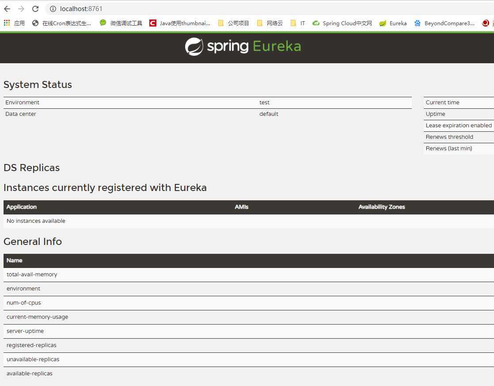Select the environment value 'test'
This screenshot has width=494, height=386.
point(265,103)
